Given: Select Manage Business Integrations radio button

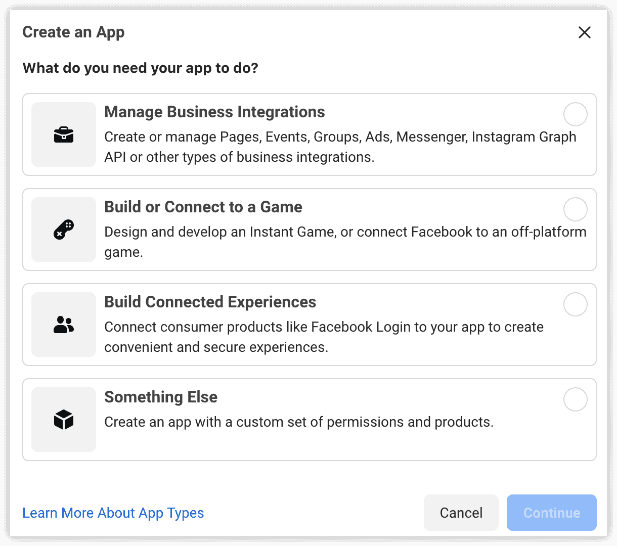Looking at the screenshot, I should click(x=576, y=114).
